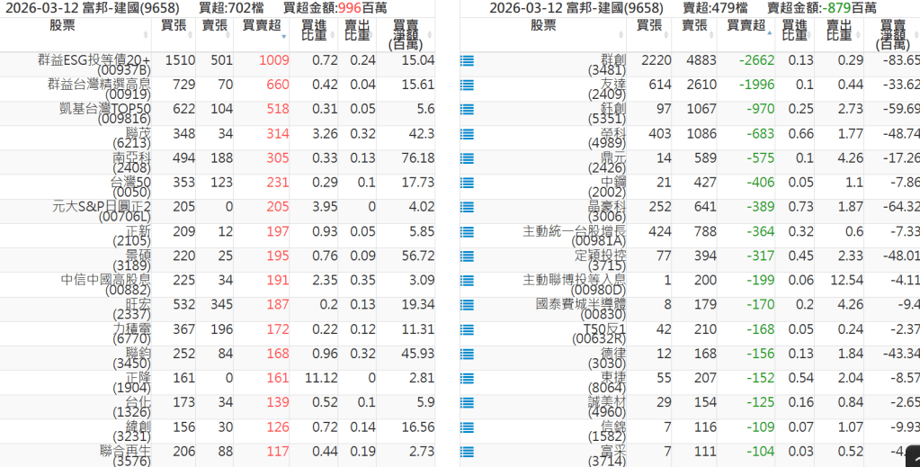Open the detail icon for 友達 (2409)
920x467 pixels.
click(x=467, y=85)
